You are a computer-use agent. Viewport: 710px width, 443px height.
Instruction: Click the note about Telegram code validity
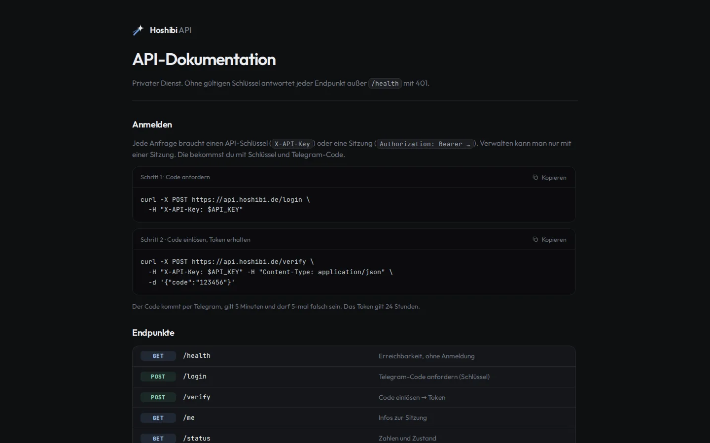coord(276,306)
